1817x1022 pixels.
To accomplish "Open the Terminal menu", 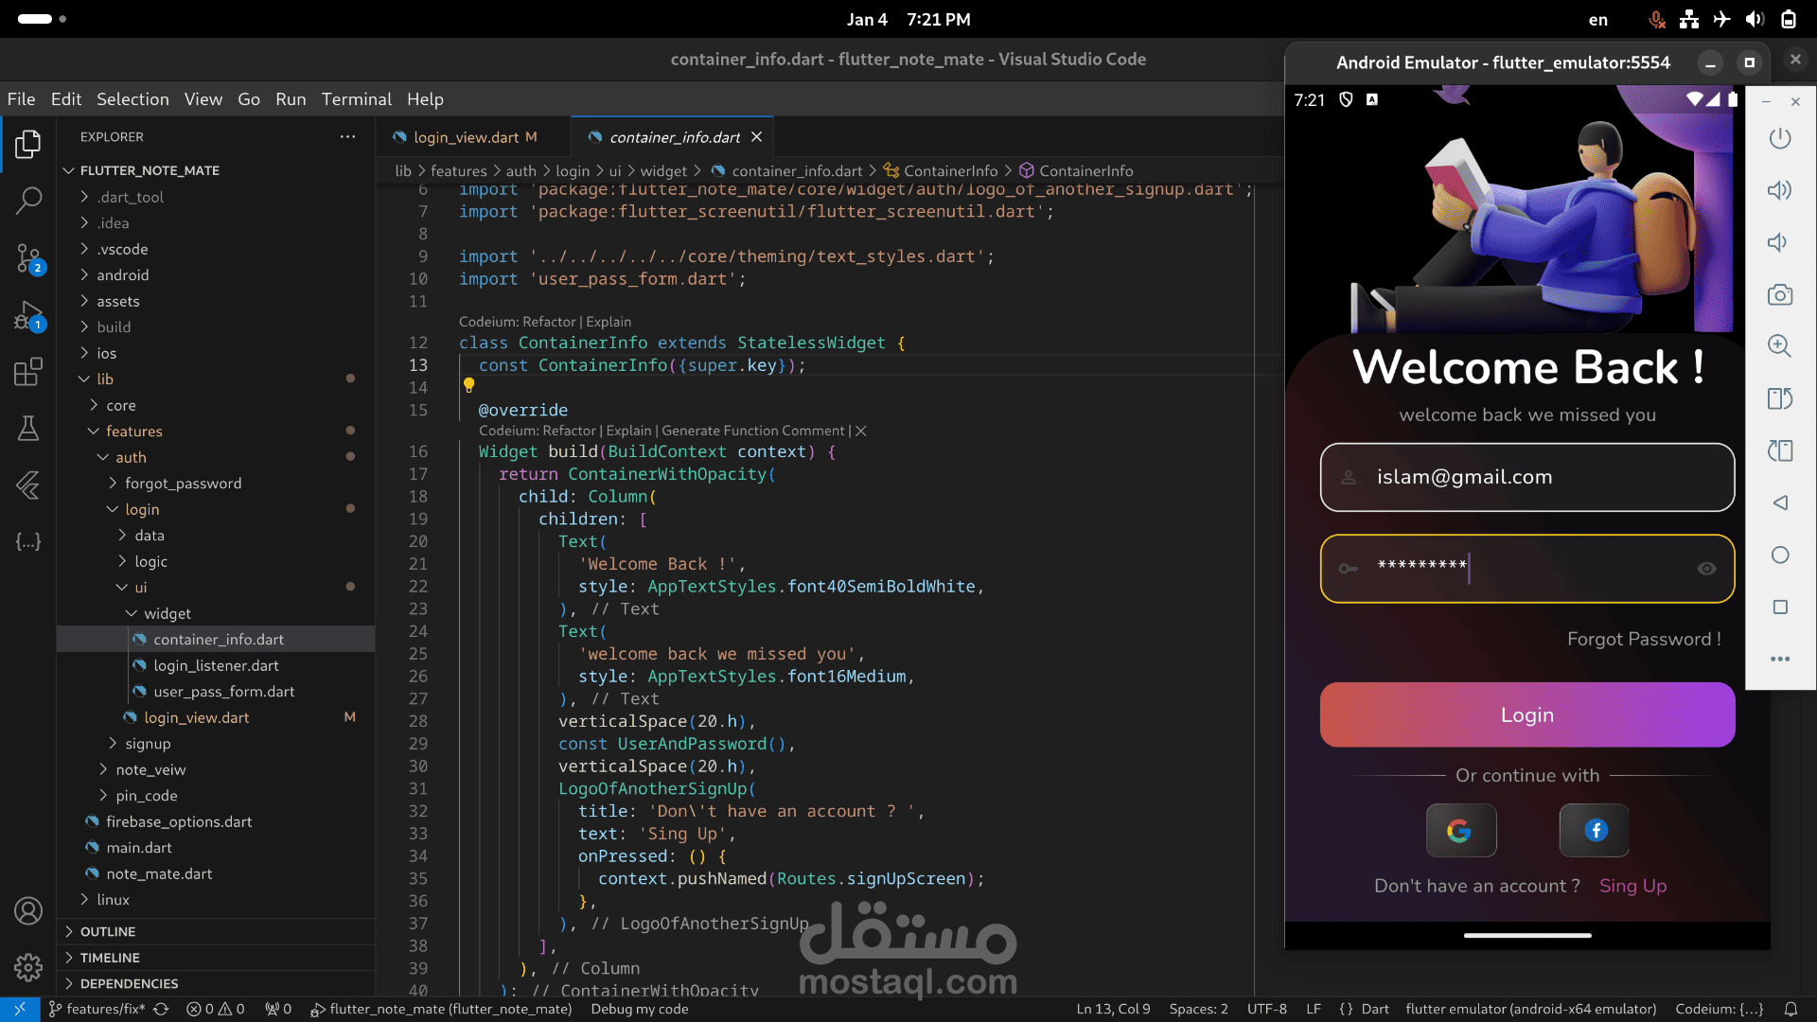I will [x=356, y=98].
